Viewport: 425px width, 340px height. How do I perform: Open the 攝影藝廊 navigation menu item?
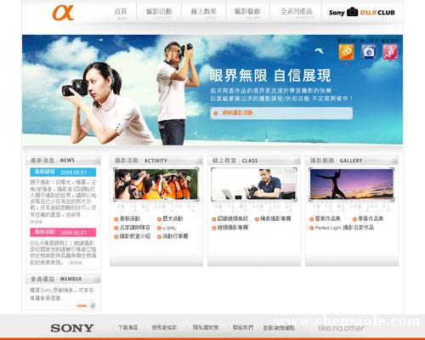pyautogui.click(x=247, y=13)
